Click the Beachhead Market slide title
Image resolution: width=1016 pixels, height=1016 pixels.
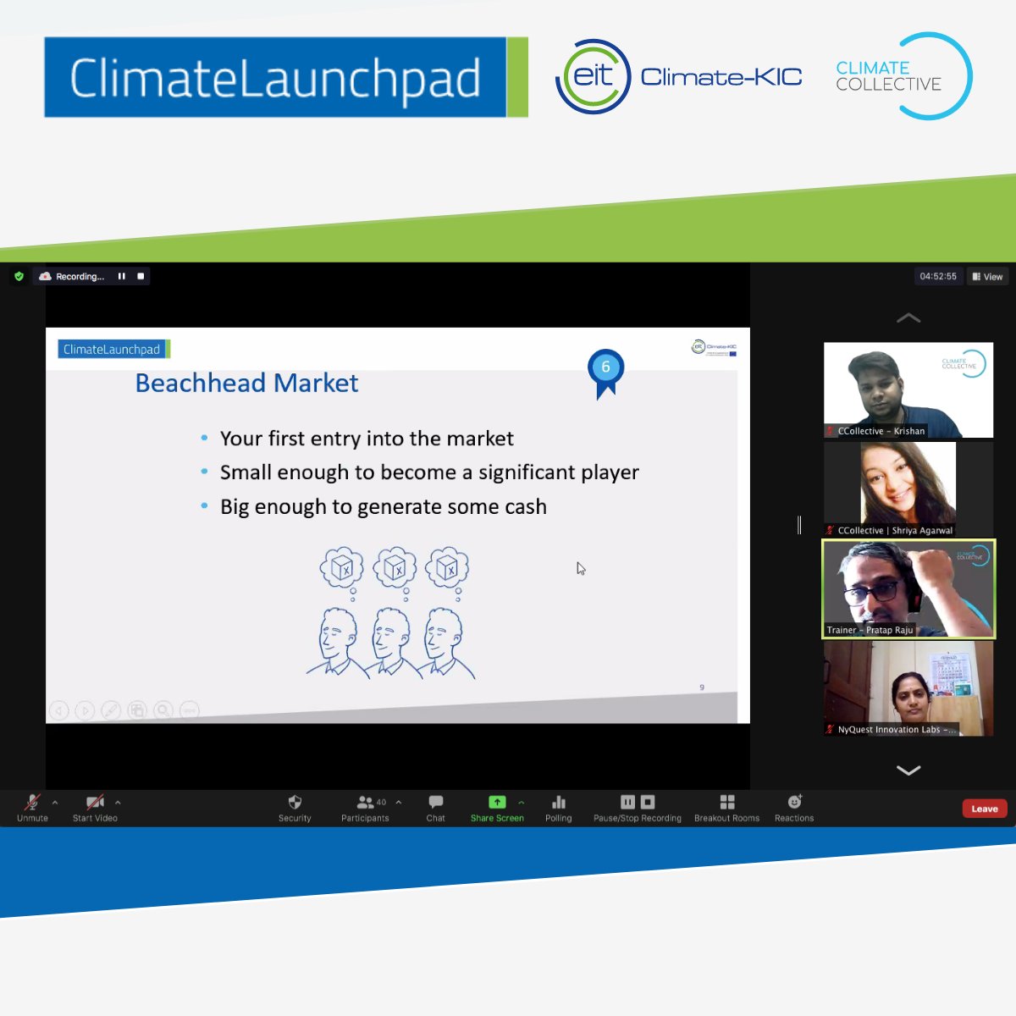[x=246, y=384]
